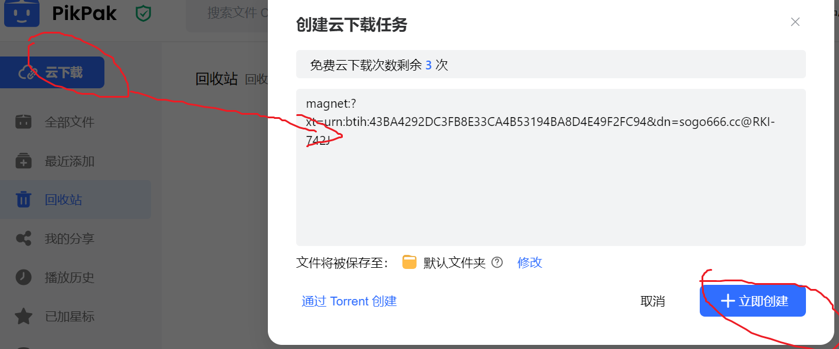Click the 回收站 trash can icon
This screenshot has height=349, width=839.
(24, 200)
